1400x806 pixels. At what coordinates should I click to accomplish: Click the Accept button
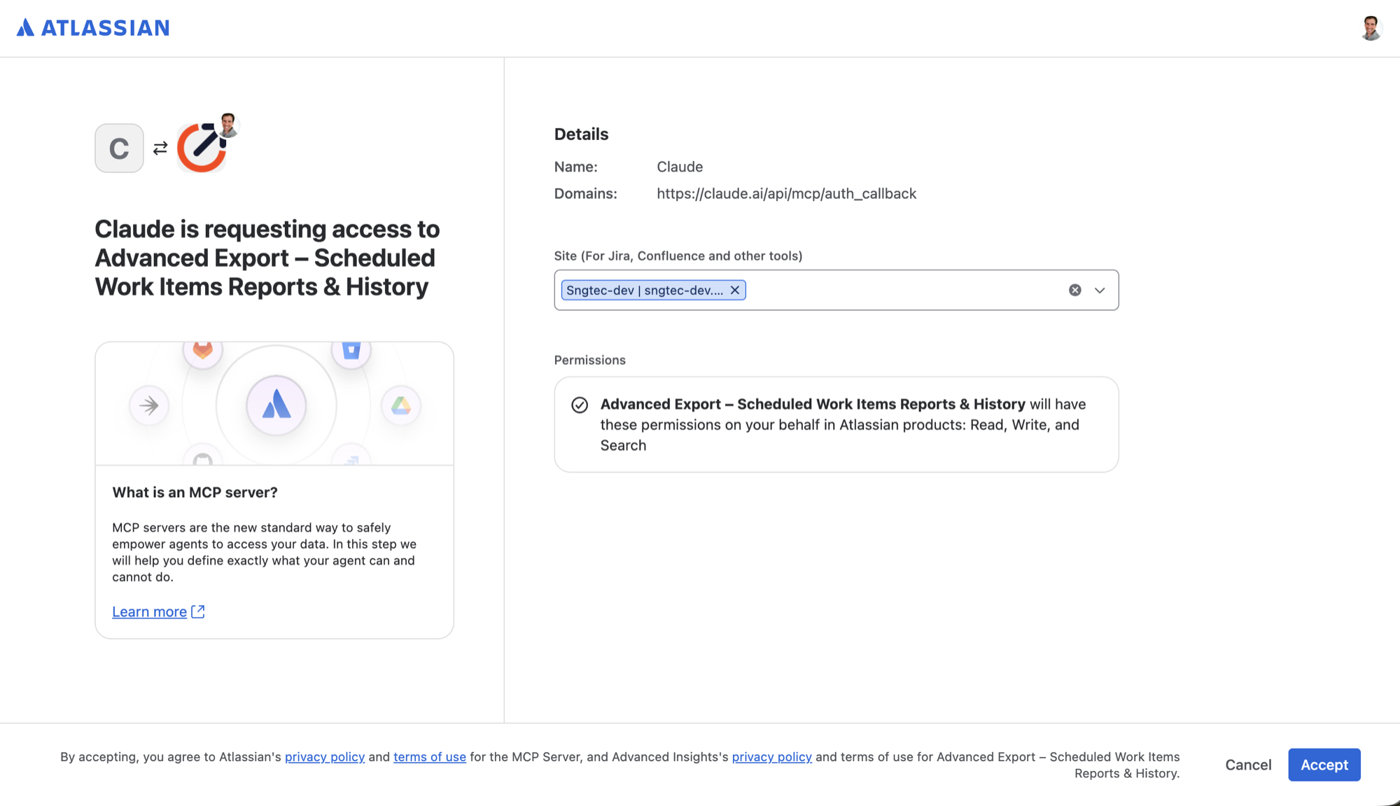(1324, 765)
